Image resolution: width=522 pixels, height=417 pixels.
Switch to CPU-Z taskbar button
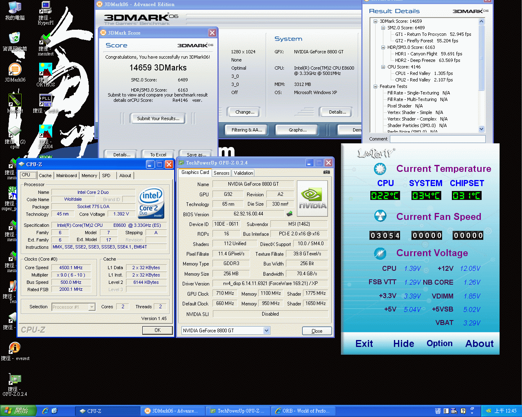[107, 411]
